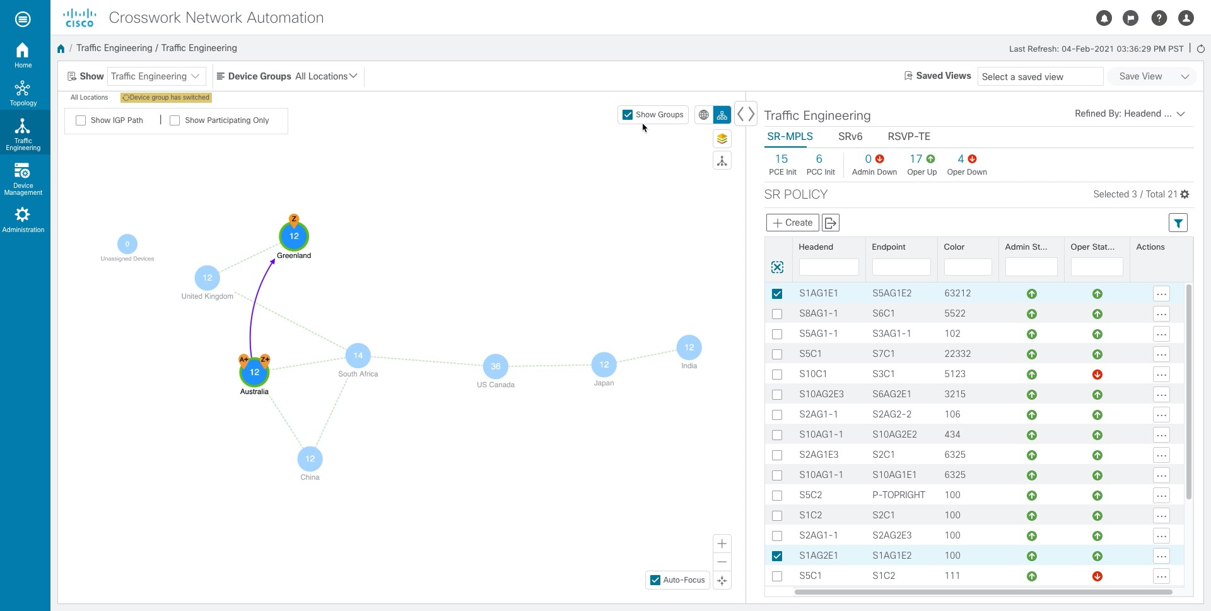Open the Topology sidebar icon
Image resolution: width=1211 pixels, height=611 pixels.
pos(23,93)
